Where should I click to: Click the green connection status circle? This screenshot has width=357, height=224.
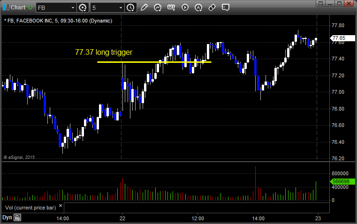(x=30, y=7)
